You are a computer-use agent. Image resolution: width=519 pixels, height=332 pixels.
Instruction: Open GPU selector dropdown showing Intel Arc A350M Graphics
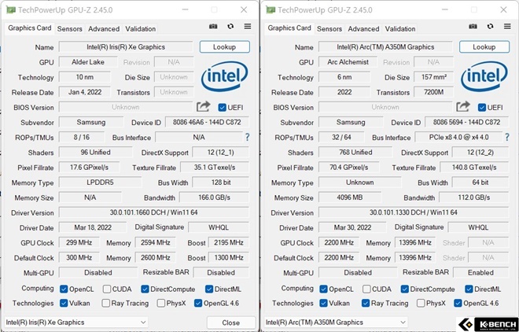[336, 322]
